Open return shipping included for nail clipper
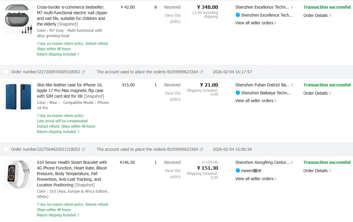Screen dimensions: 353x222 58,54
